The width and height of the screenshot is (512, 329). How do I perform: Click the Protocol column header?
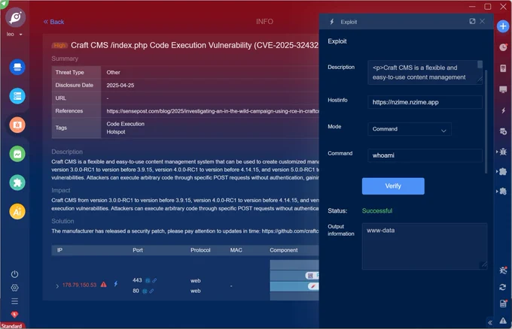(200, 250)
